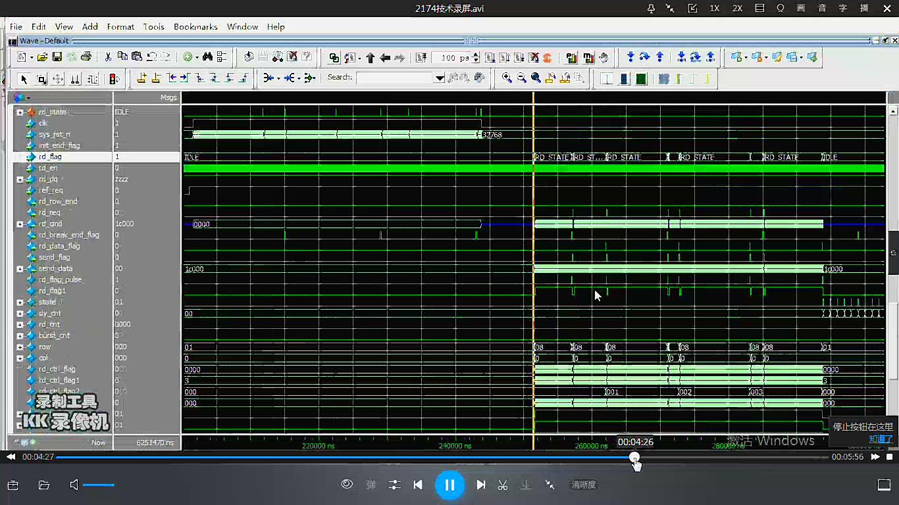Click the Zoom In magnifier icon

[x=507, y=78]
